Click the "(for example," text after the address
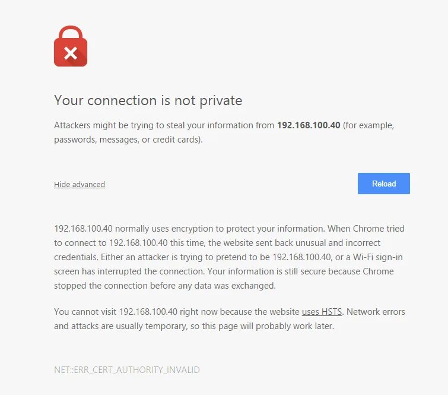 pyautogui.click(x=368, y=126)
